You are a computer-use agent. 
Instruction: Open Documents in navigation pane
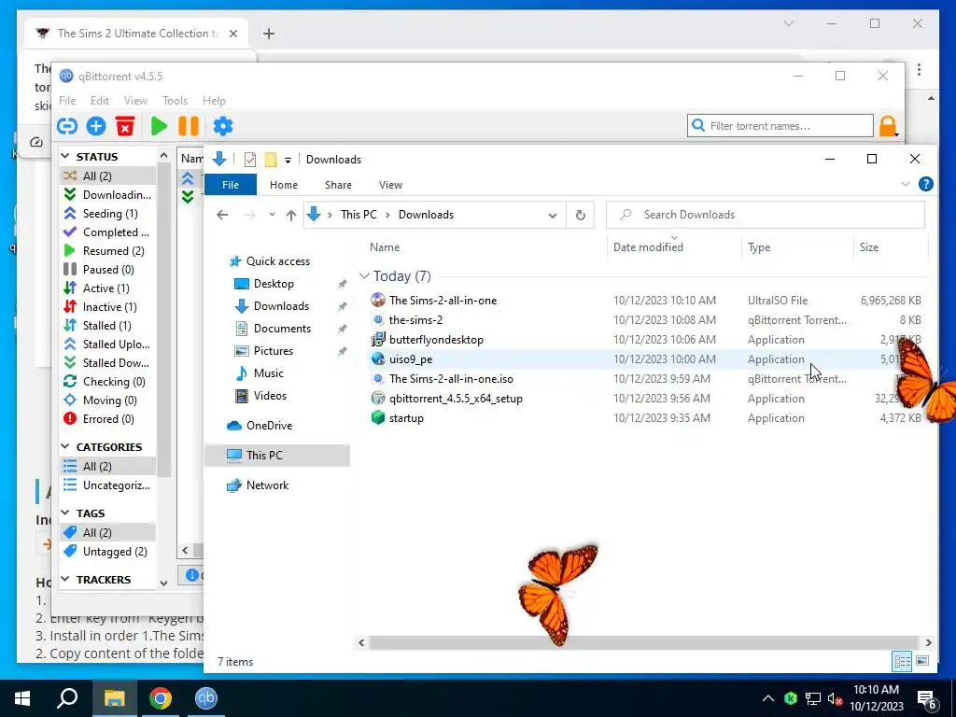282,329
